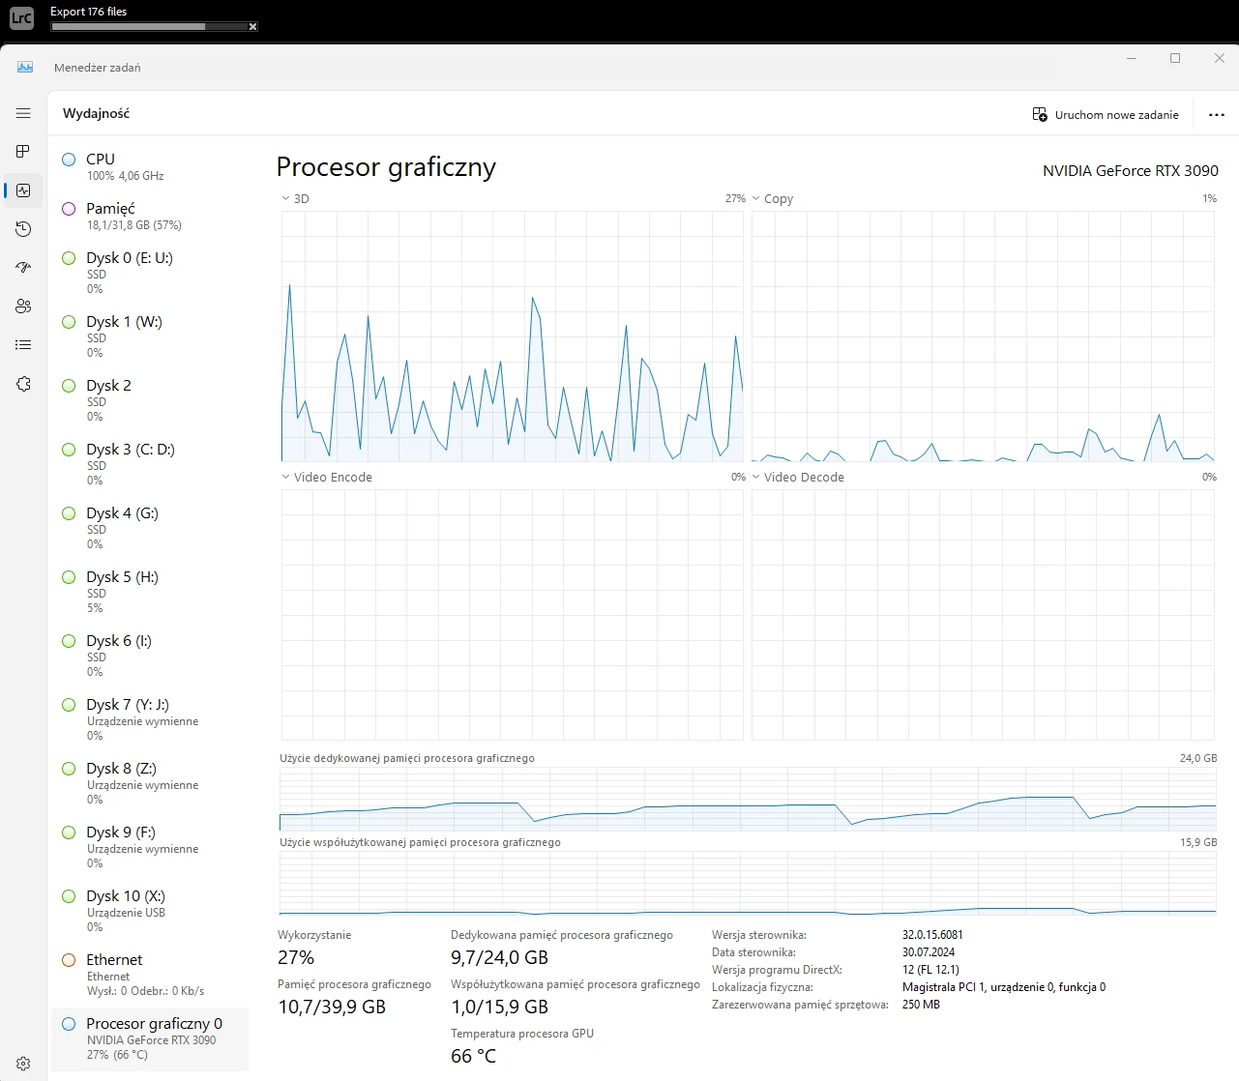Screen dimensions: 1239x1081
Task: Select Procesor graficzny 0 entry
Action: point(149,1039)
